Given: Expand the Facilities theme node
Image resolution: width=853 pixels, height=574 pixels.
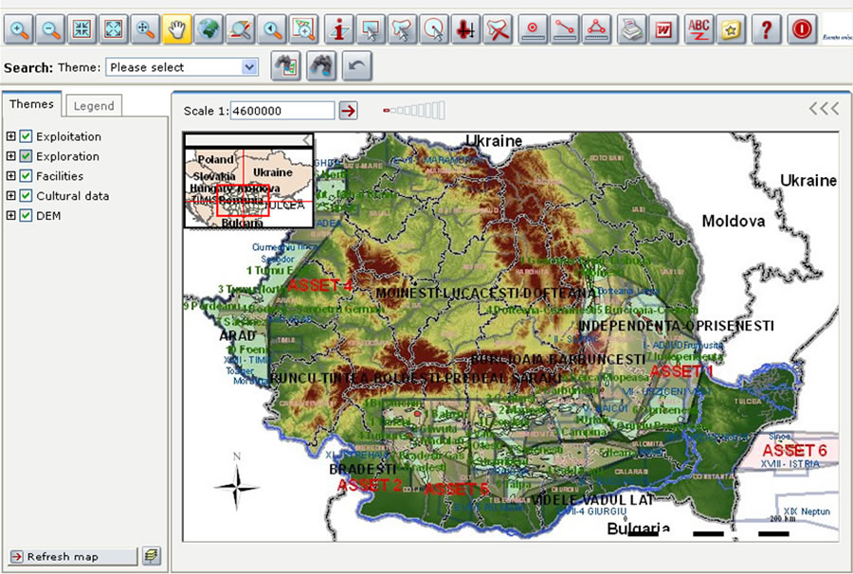Looking at the screenshot, I should click(x=10, y=175).
